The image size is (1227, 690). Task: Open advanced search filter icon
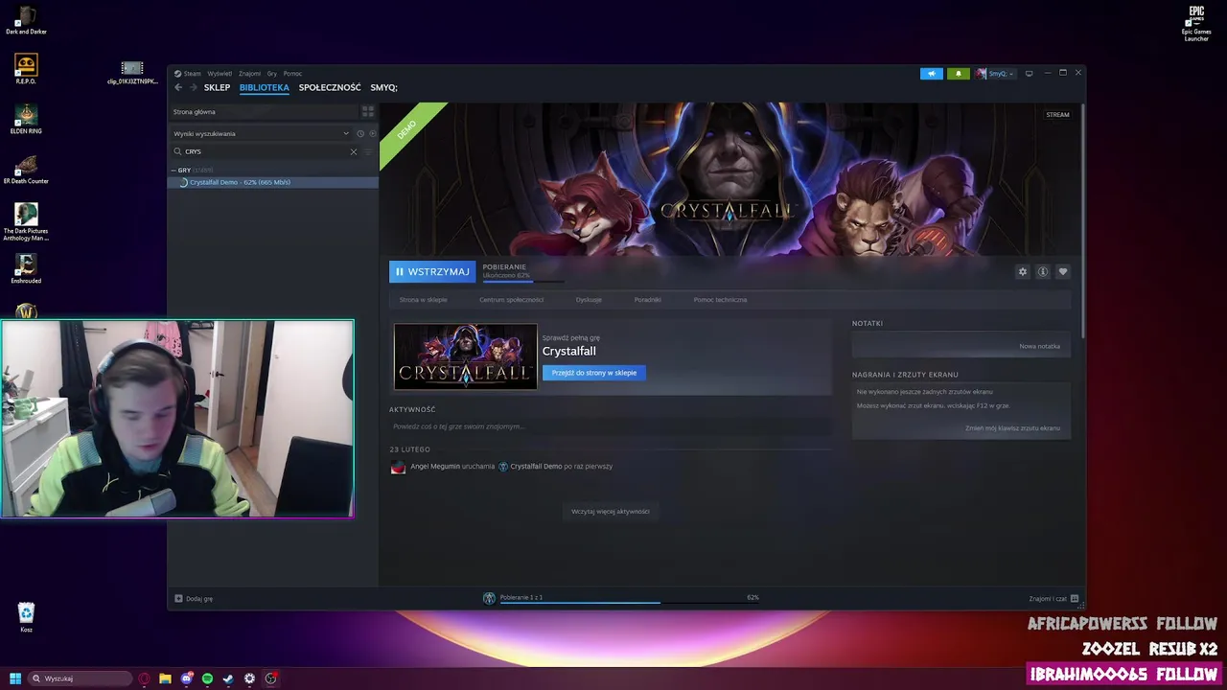[368, 151]
